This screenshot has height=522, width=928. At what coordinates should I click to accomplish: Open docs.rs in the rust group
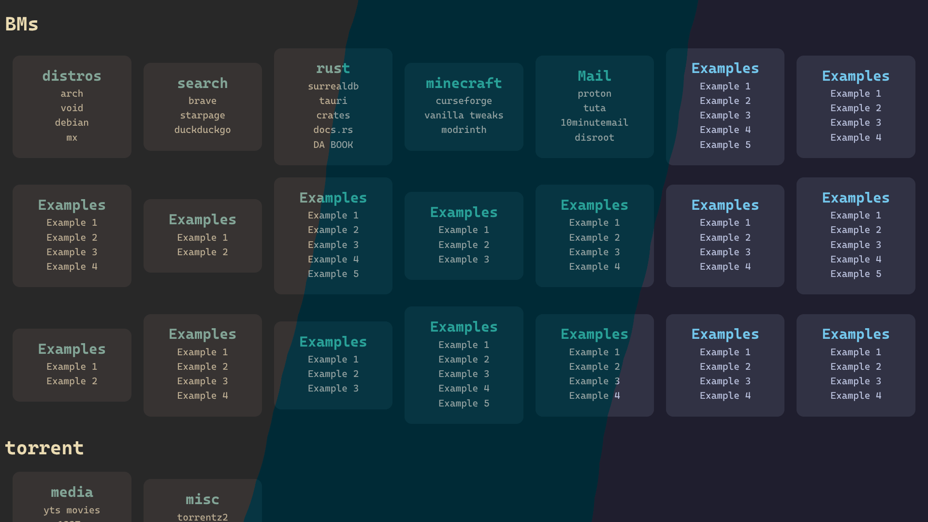(333, 130)
